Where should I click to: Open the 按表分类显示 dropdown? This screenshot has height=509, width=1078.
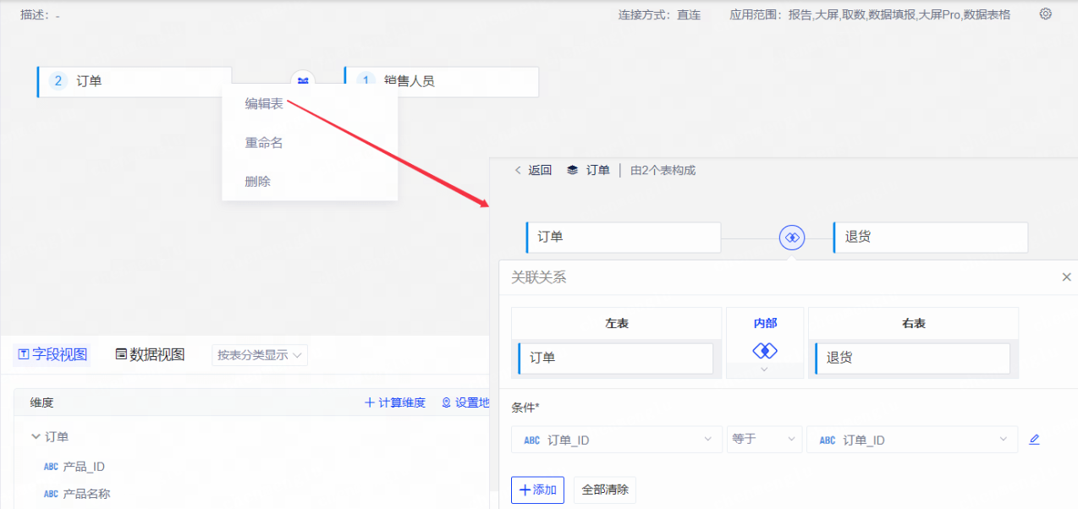click(259, 355)
